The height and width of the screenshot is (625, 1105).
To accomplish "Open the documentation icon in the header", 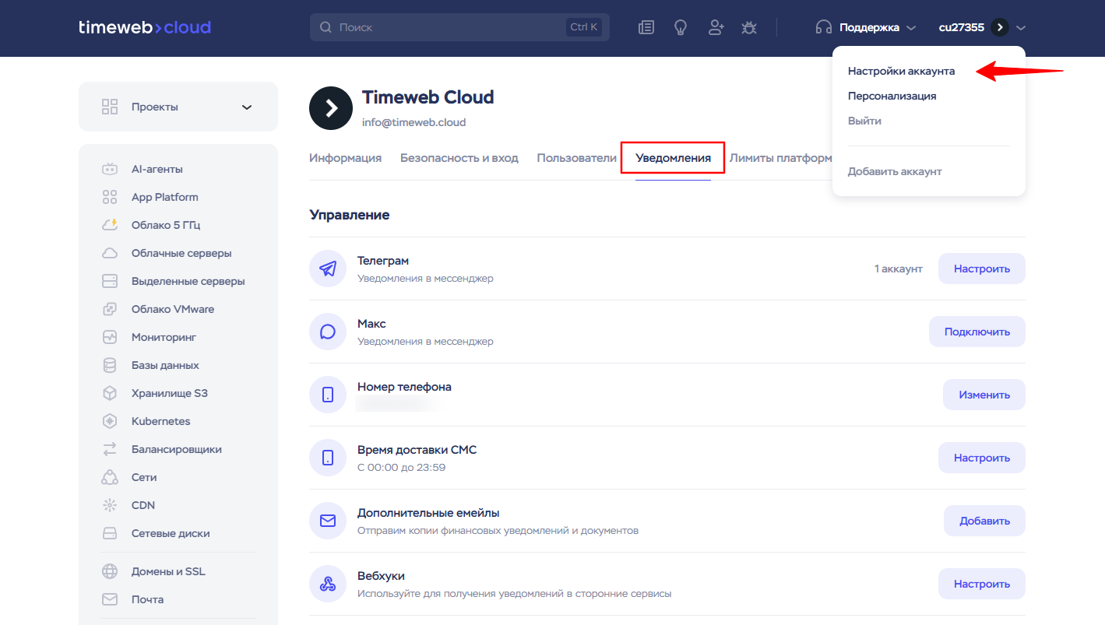I will [646, 27].
